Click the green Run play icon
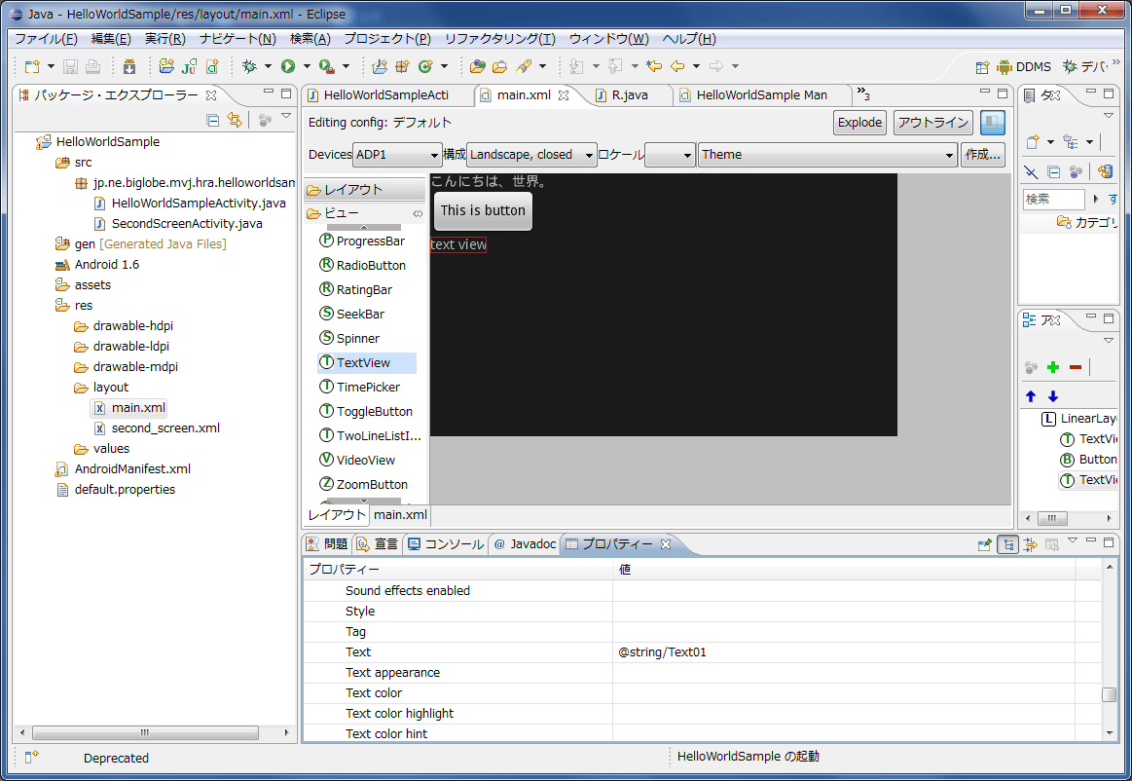 288,66
